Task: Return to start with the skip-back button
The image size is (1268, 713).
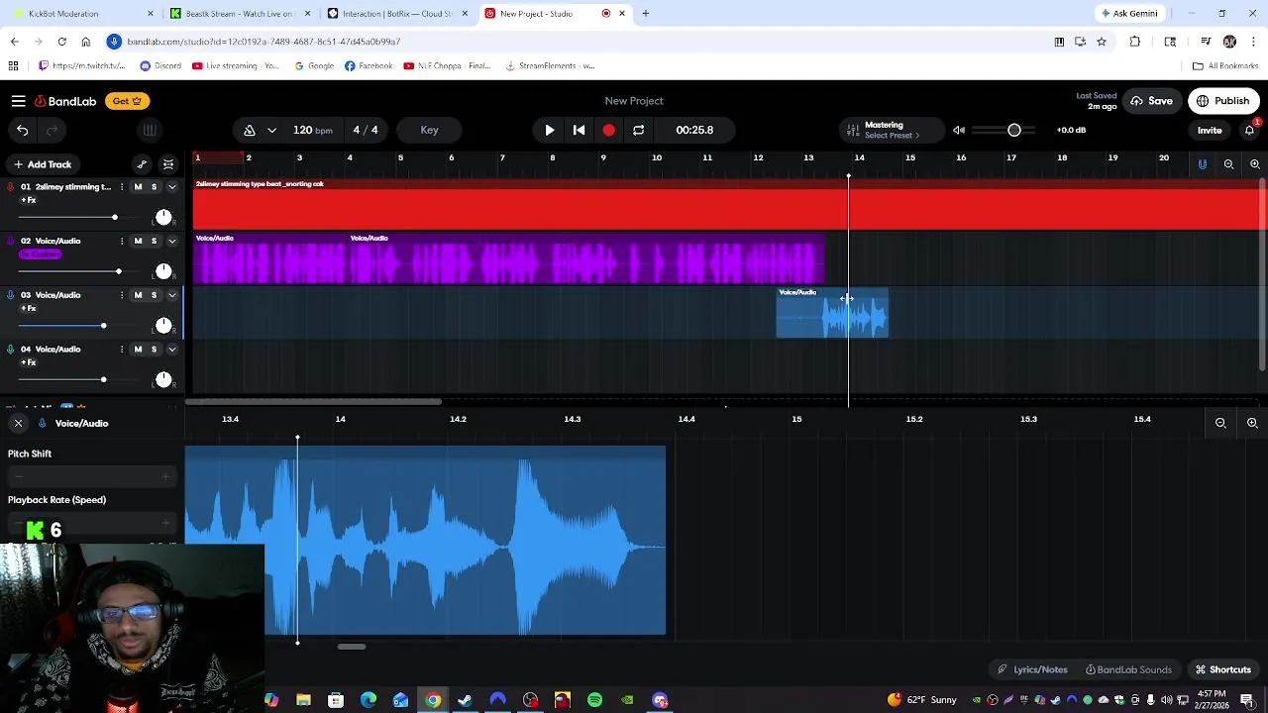Action: coord(580,130)
